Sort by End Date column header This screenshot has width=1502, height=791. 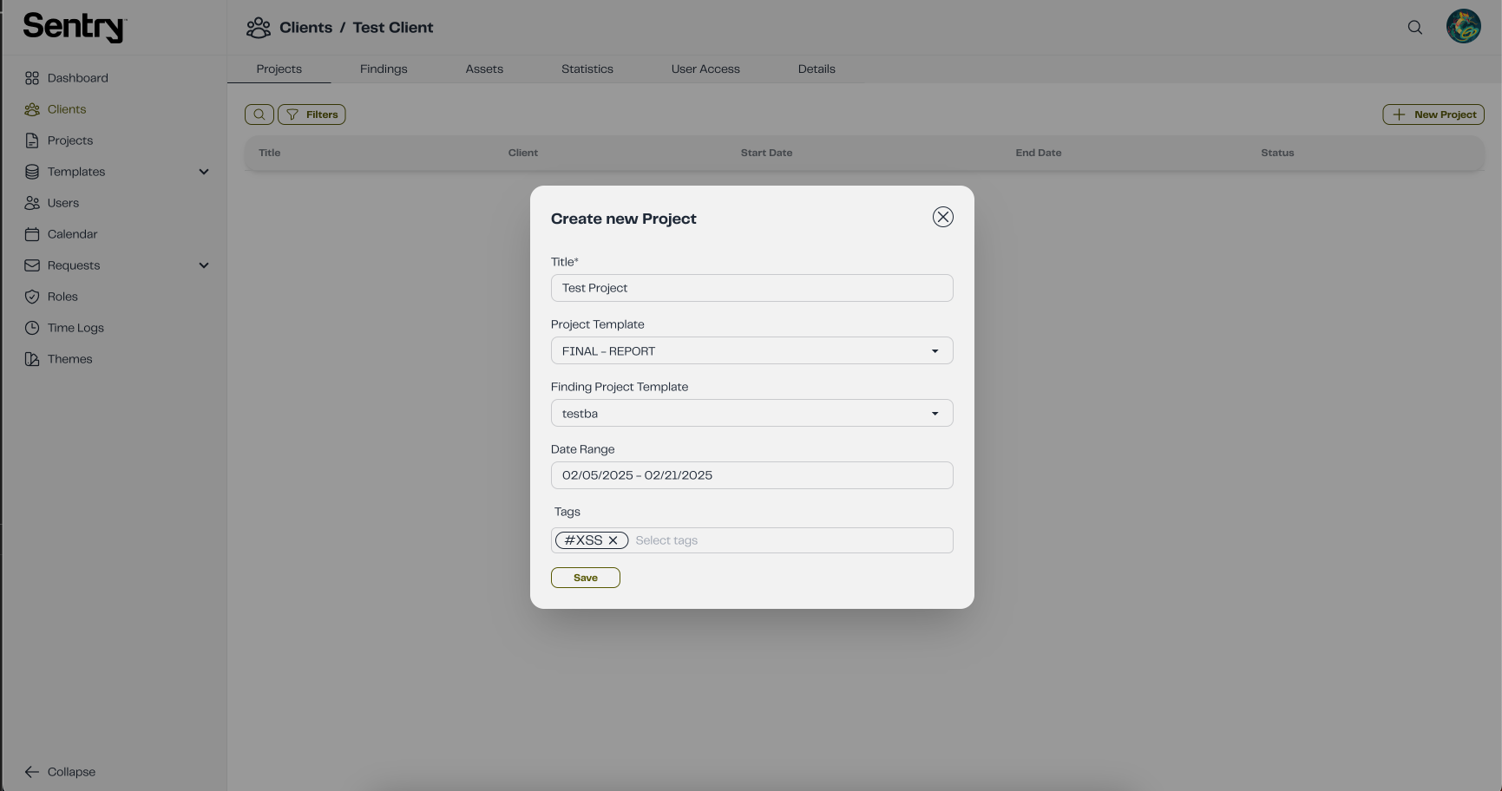(1039, 153)
